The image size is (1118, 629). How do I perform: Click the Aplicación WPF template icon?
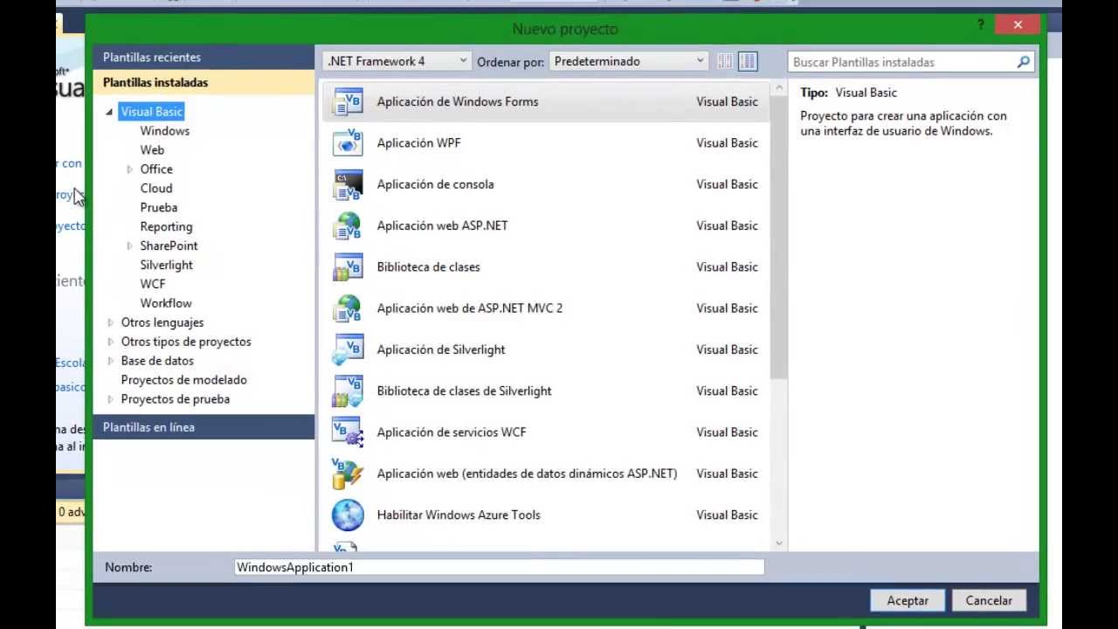pos(348,143)
